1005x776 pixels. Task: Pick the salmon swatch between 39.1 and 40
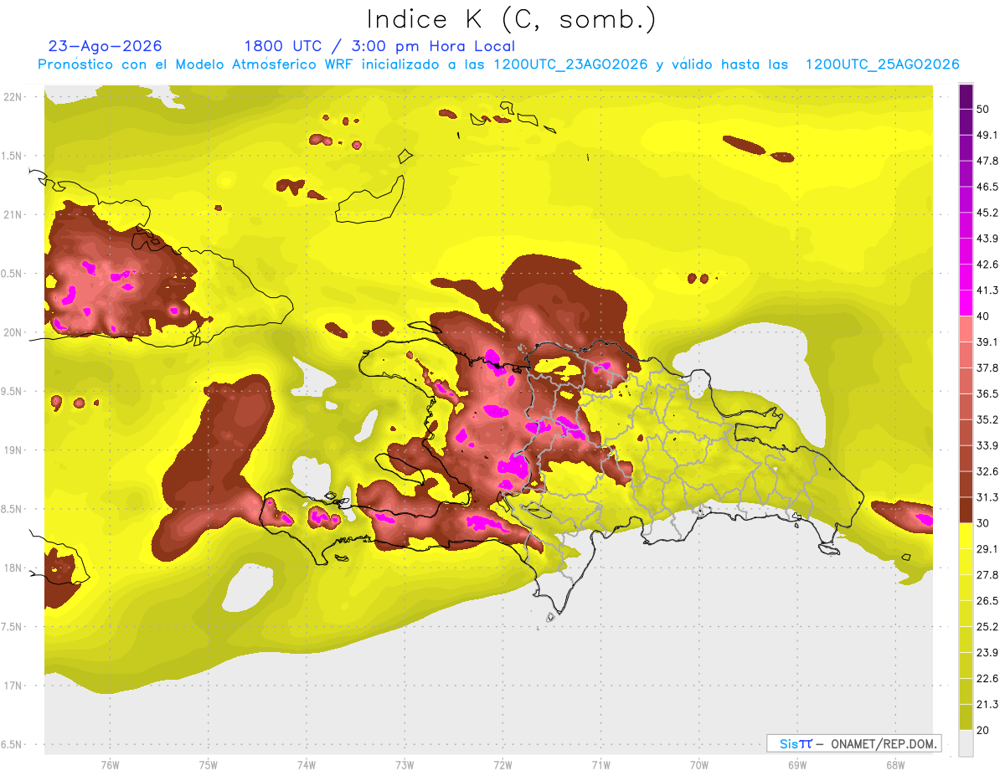coord(966,328)
